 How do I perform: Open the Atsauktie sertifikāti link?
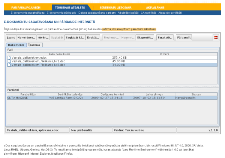[170, 13]
